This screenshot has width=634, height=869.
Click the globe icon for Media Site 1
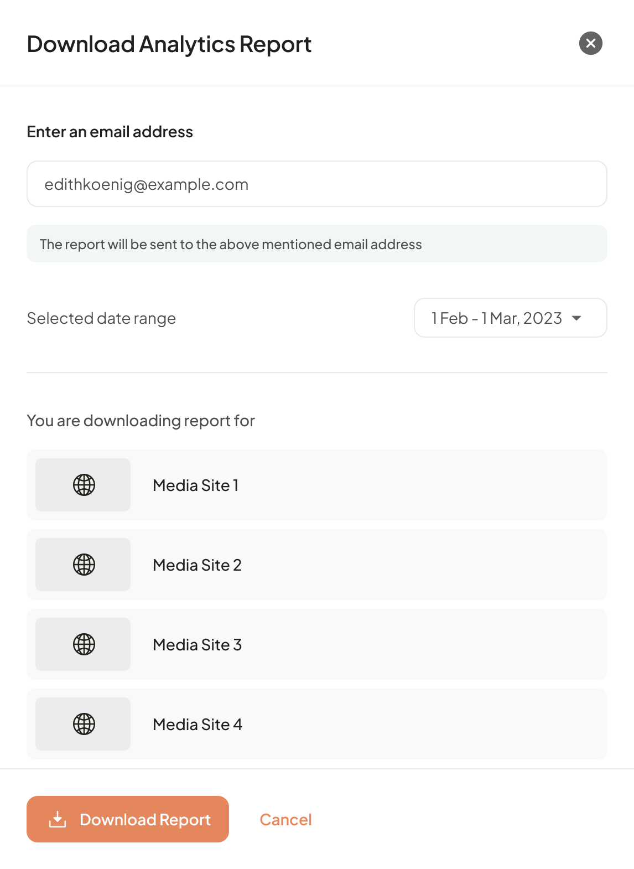tap(84, 485)
